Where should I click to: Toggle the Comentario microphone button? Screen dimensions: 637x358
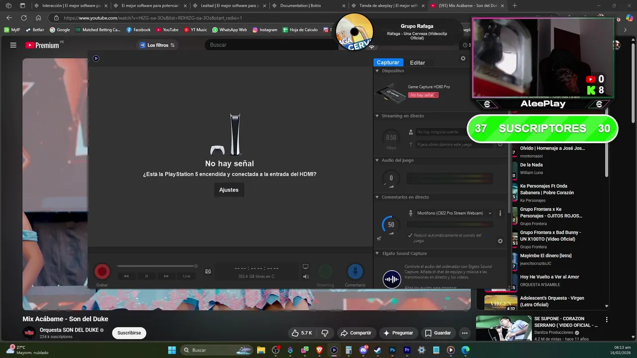355,271
